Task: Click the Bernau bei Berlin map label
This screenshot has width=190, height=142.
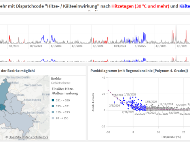Action: click(17, 77)
